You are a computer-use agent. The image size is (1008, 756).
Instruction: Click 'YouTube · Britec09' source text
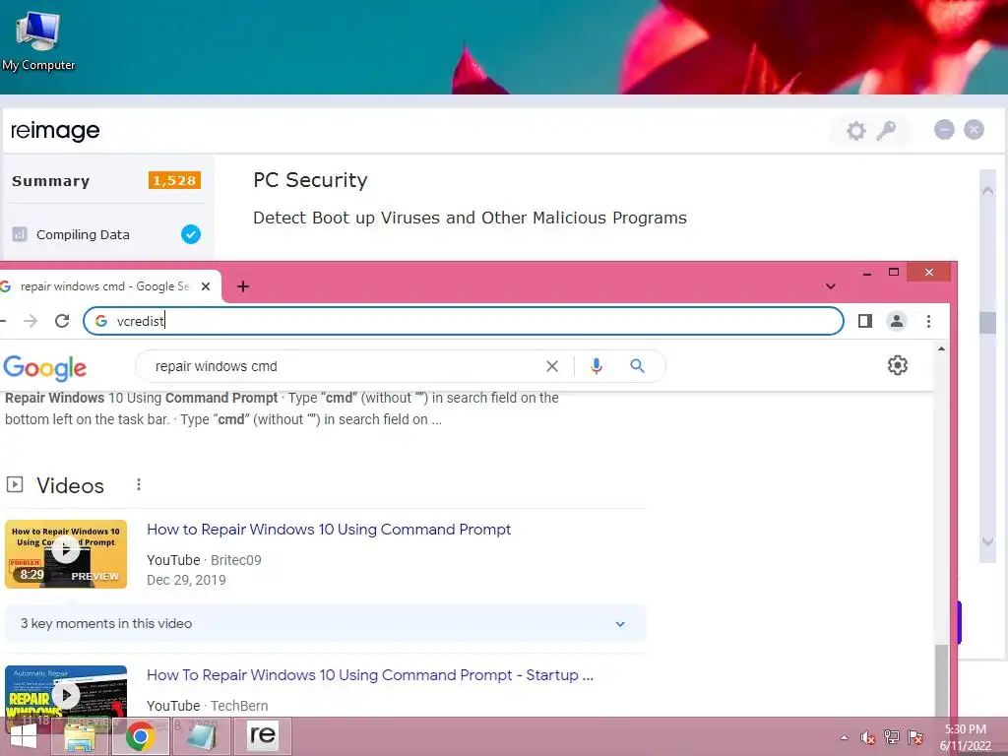(204, 560)
